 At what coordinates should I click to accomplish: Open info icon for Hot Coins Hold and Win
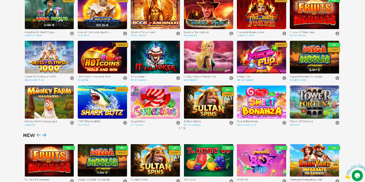click(125, 78)
